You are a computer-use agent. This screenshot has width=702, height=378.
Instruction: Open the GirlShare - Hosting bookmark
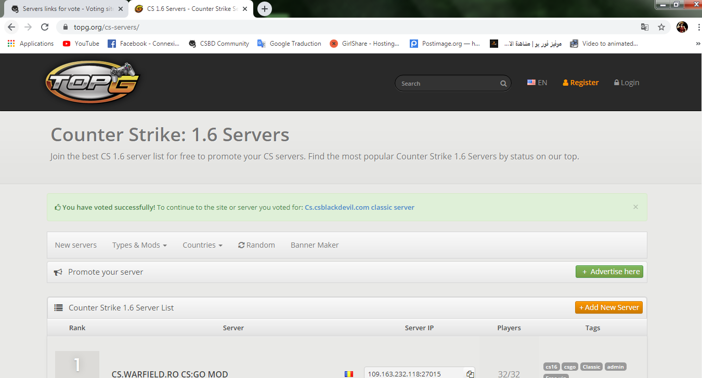(x=365, y=44)
